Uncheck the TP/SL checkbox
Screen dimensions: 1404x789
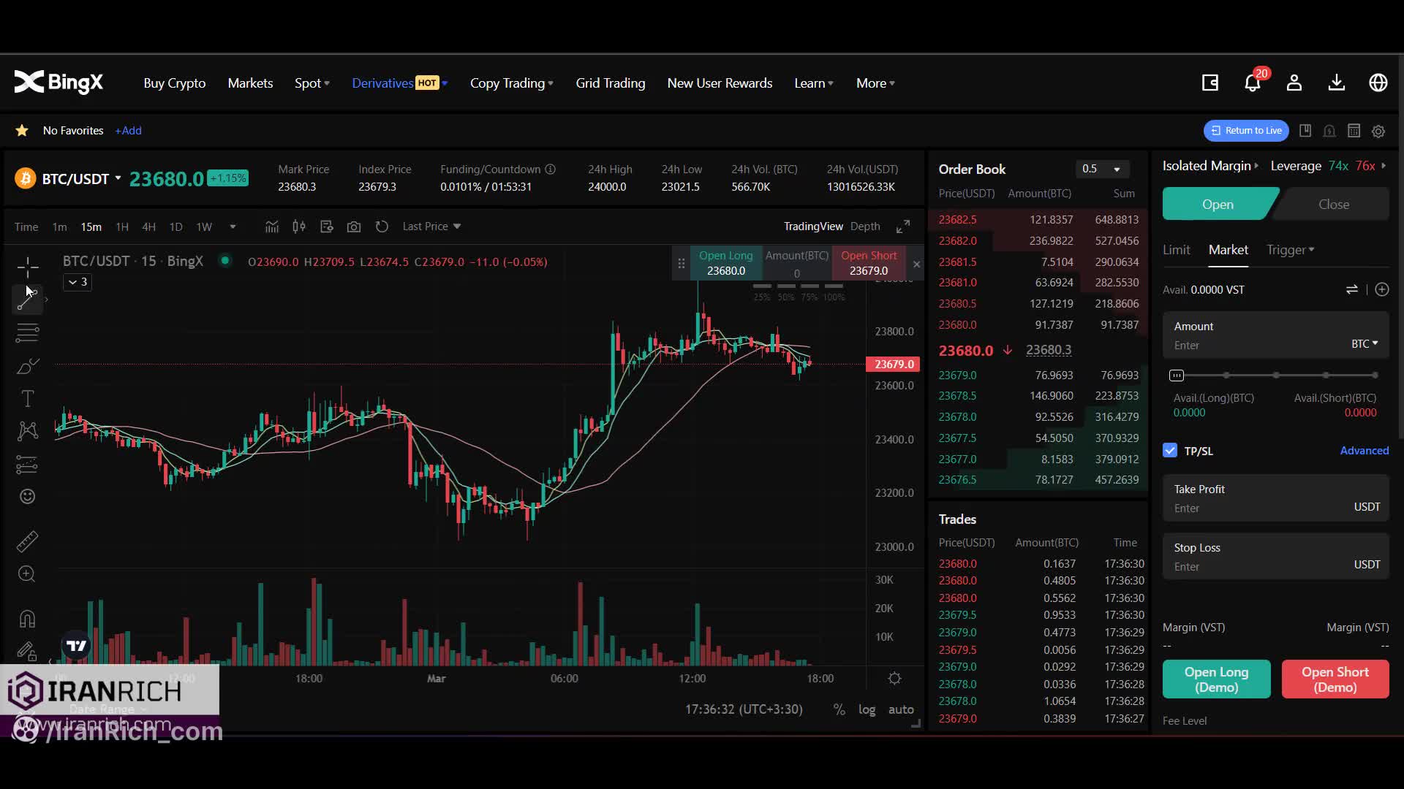1170,451
